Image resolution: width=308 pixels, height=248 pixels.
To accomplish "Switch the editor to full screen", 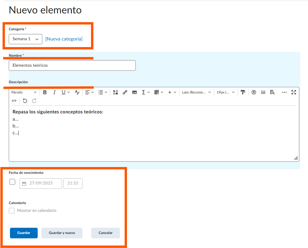I will [294, 92].
